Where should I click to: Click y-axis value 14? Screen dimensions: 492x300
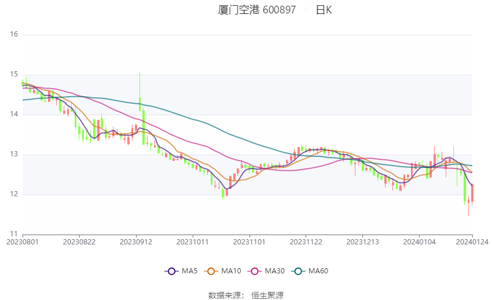point(14,114)
